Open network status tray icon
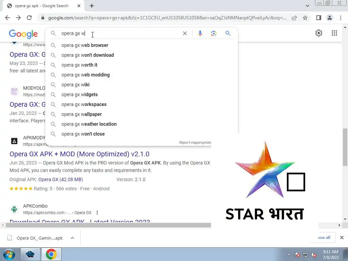The width and height of the screenshot is (348, 261). [x=306, y=255]
